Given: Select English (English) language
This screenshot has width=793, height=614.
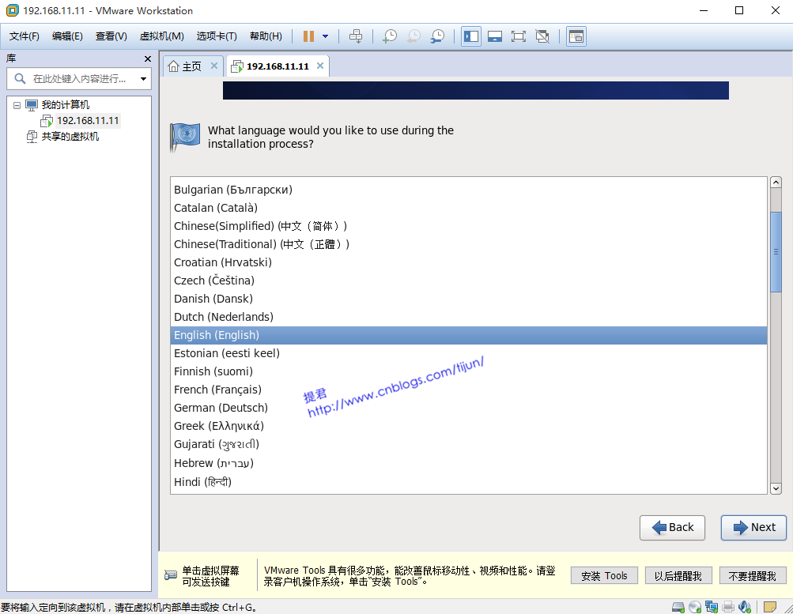Looking at the screenshot, I should point(468,335).
